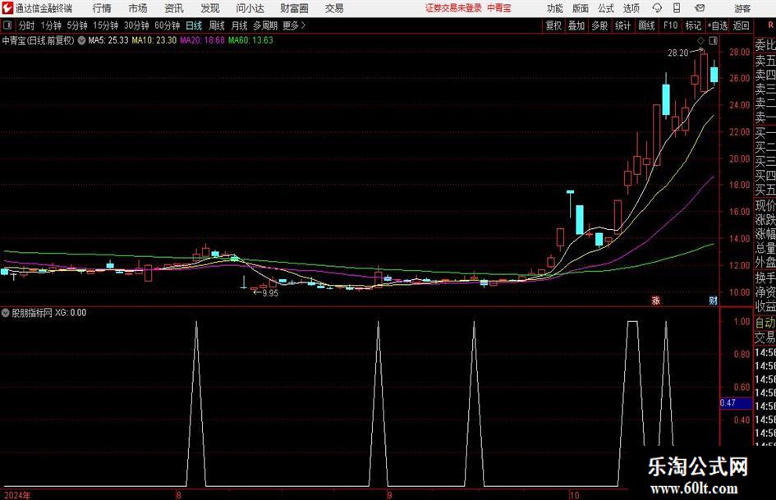
Task: Click the 统计 statistics button
Action: click(x=622, y=25)
